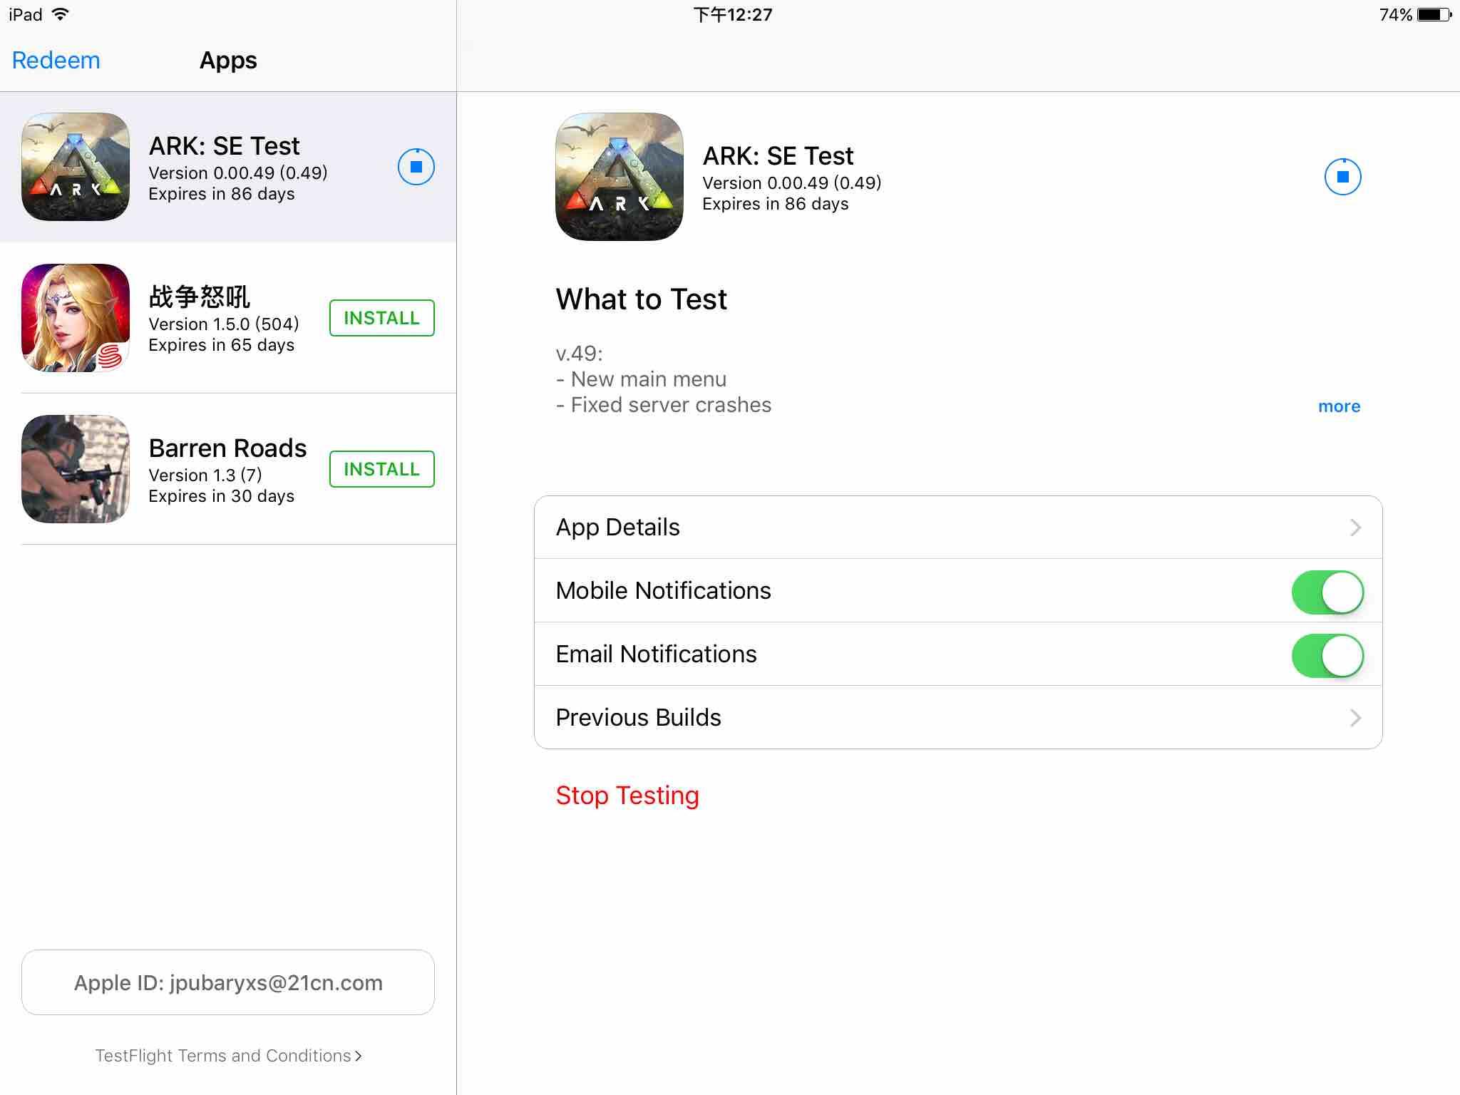Tap the clock in status bar
The width and height of the screenshot is (1460, 1095).
point(733,14)
